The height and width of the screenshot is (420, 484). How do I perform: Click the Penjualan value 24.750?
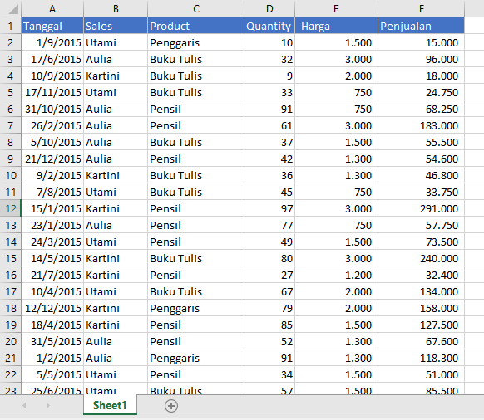pos(422,92)
